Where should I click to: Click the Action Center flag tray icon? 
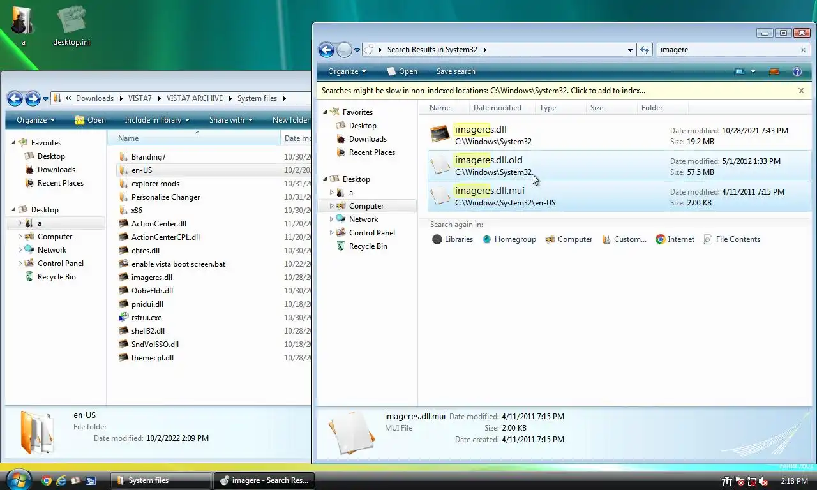click(739, 481)
